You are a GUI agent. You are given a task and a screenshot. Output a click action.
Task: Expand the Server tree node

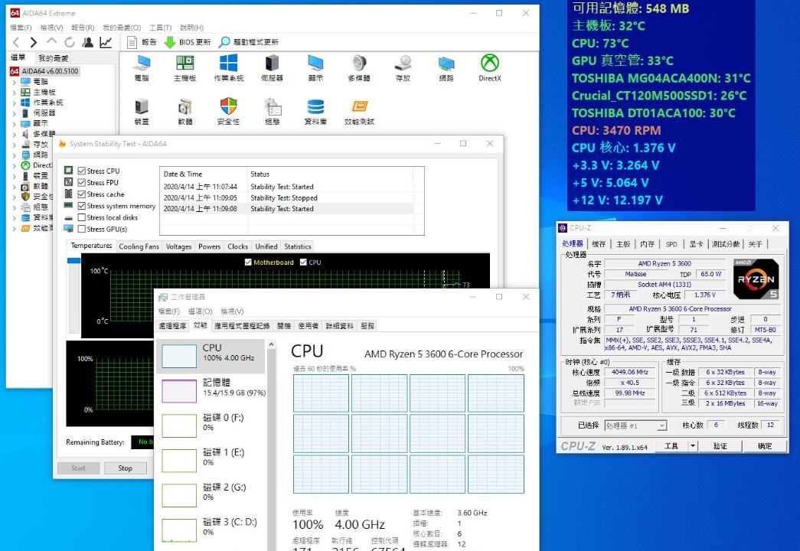(x=14, y=113)
